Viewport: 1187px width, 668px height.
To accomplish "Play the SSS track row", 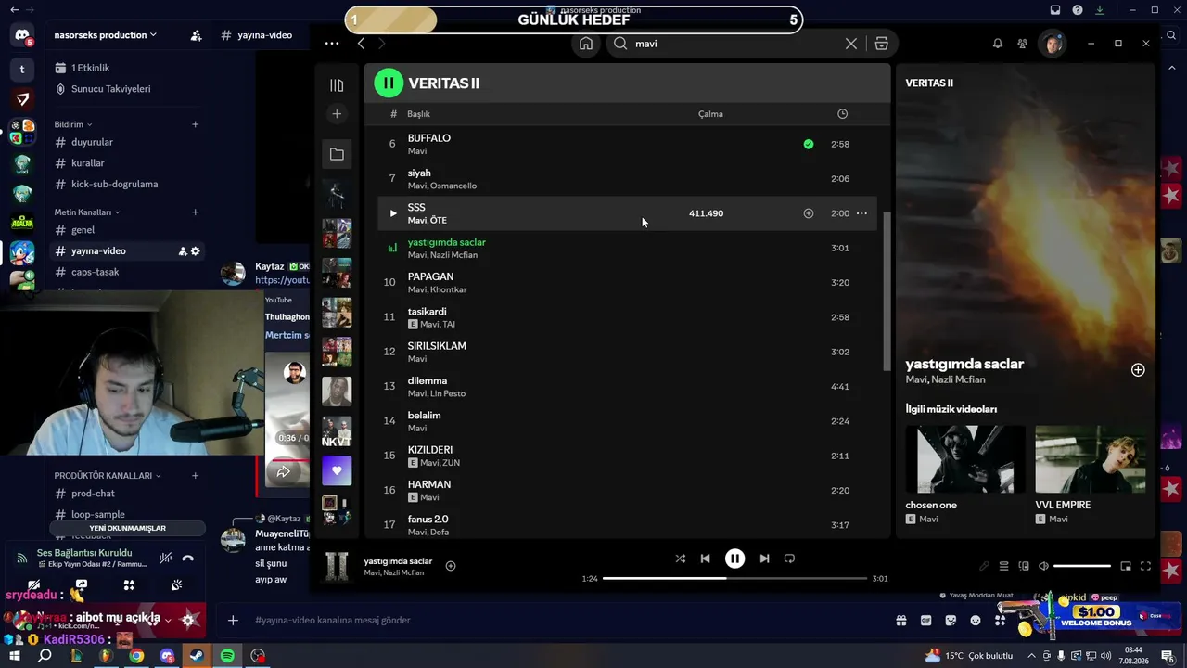I will (393, 213).
